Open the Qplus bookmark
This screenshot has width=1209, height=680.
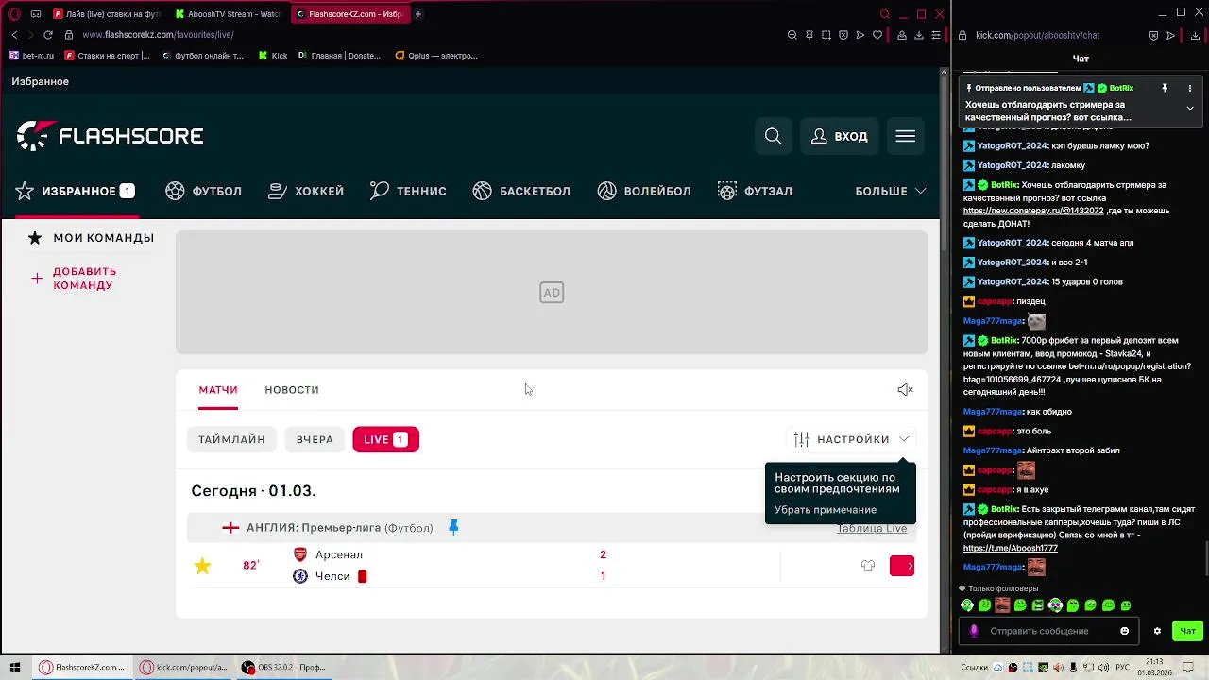tap(436, 56)
